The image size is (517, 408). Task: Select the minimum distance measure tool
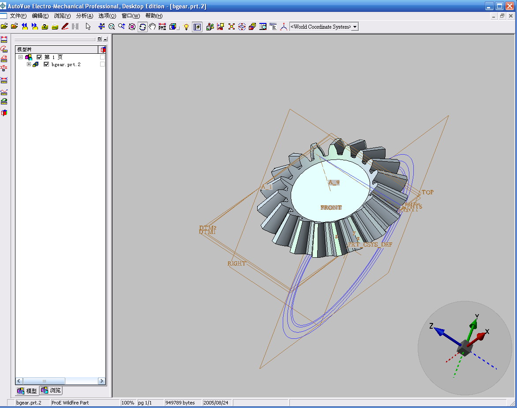coord(4,80)
